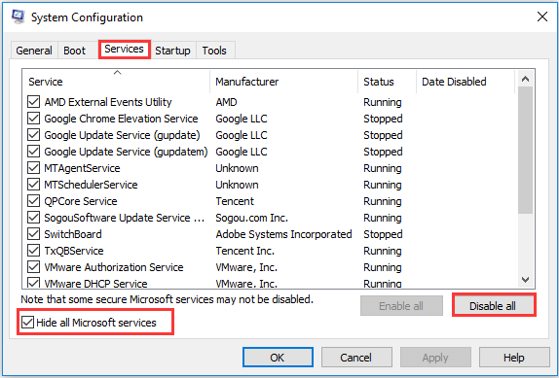Open the General tab
The image size is (559, 378).
(x=34, y=51)
